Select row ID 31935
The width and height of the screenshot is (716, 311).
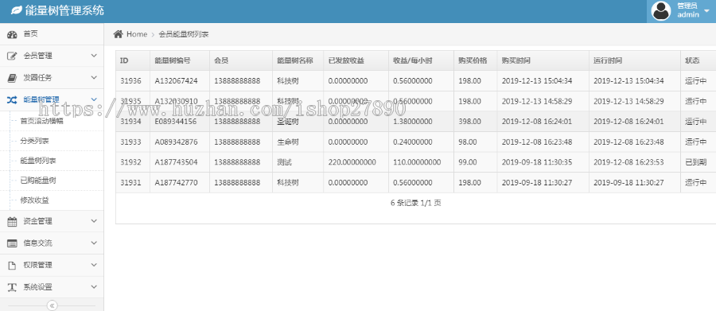tap(130, 101)
